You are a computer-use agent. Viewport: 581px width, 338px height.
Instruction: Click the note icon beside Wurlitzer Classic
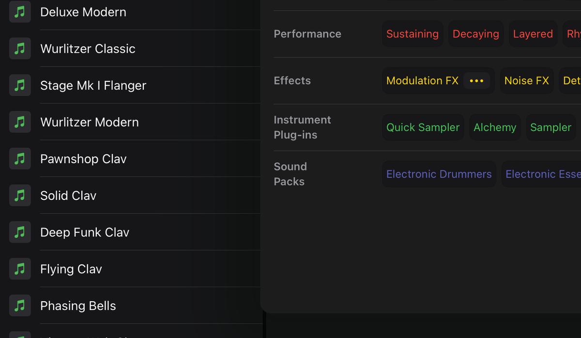click(x=19, y=48)
